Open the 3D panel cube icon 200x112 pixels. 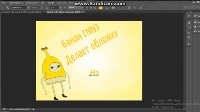[195, 22]
